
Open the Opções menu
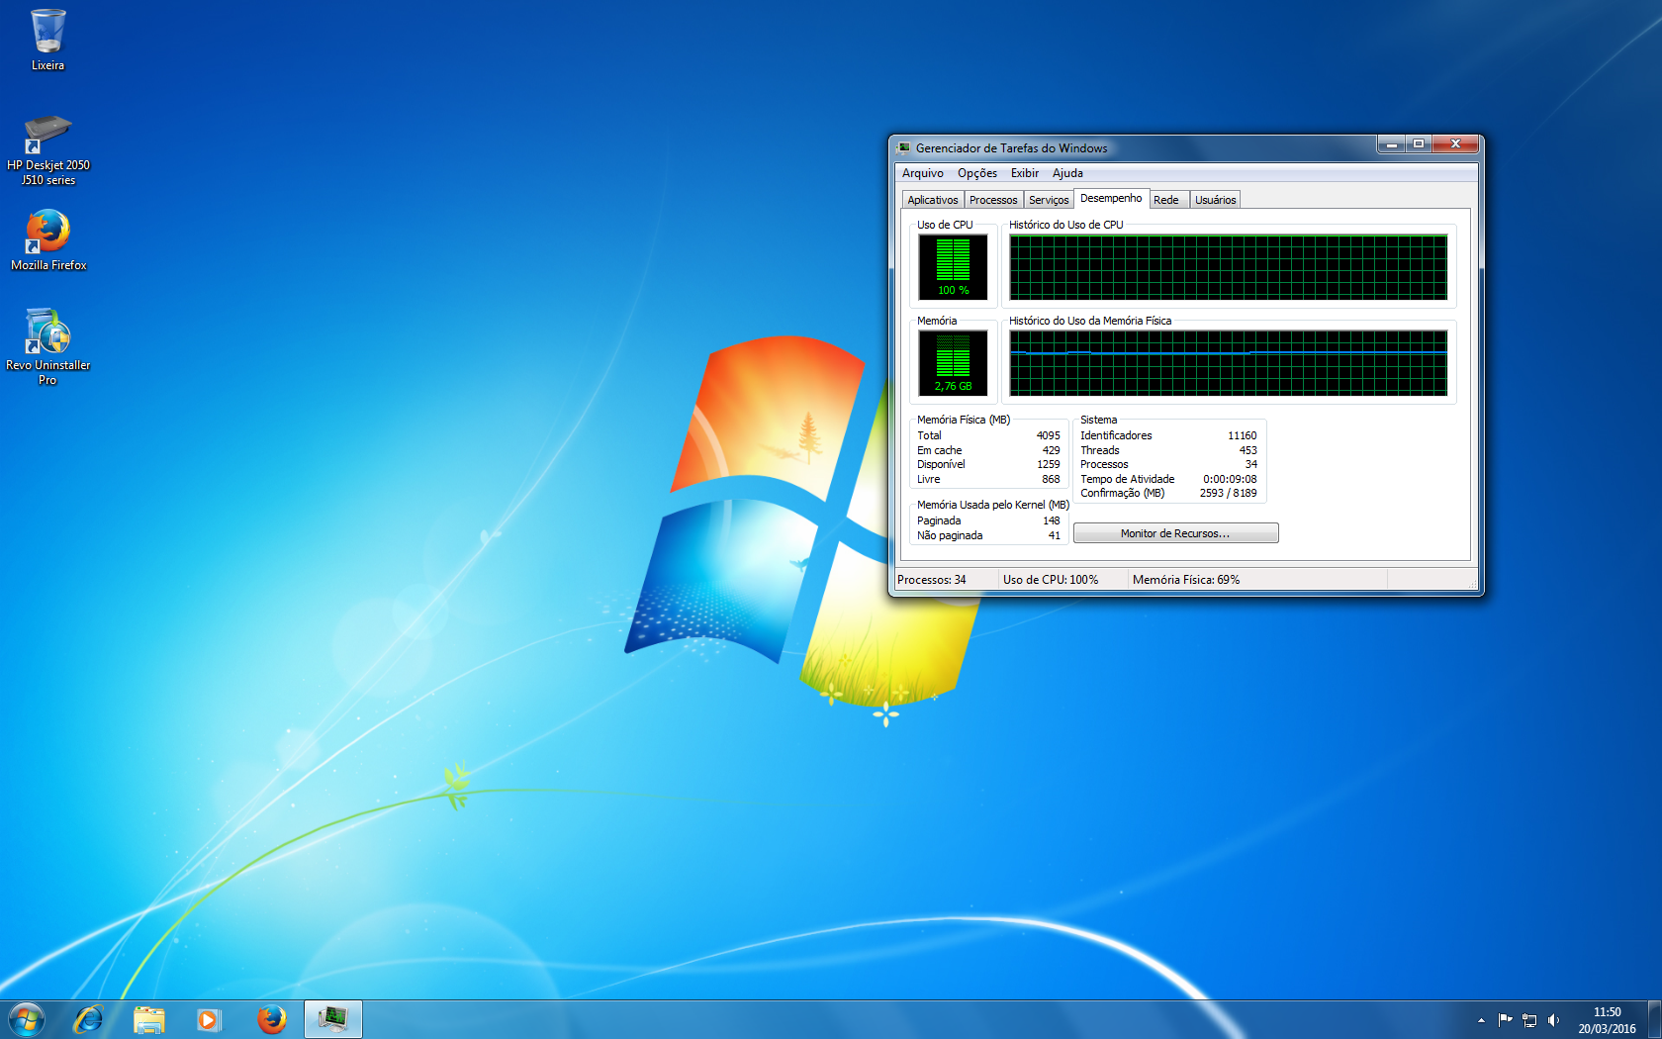976,173
